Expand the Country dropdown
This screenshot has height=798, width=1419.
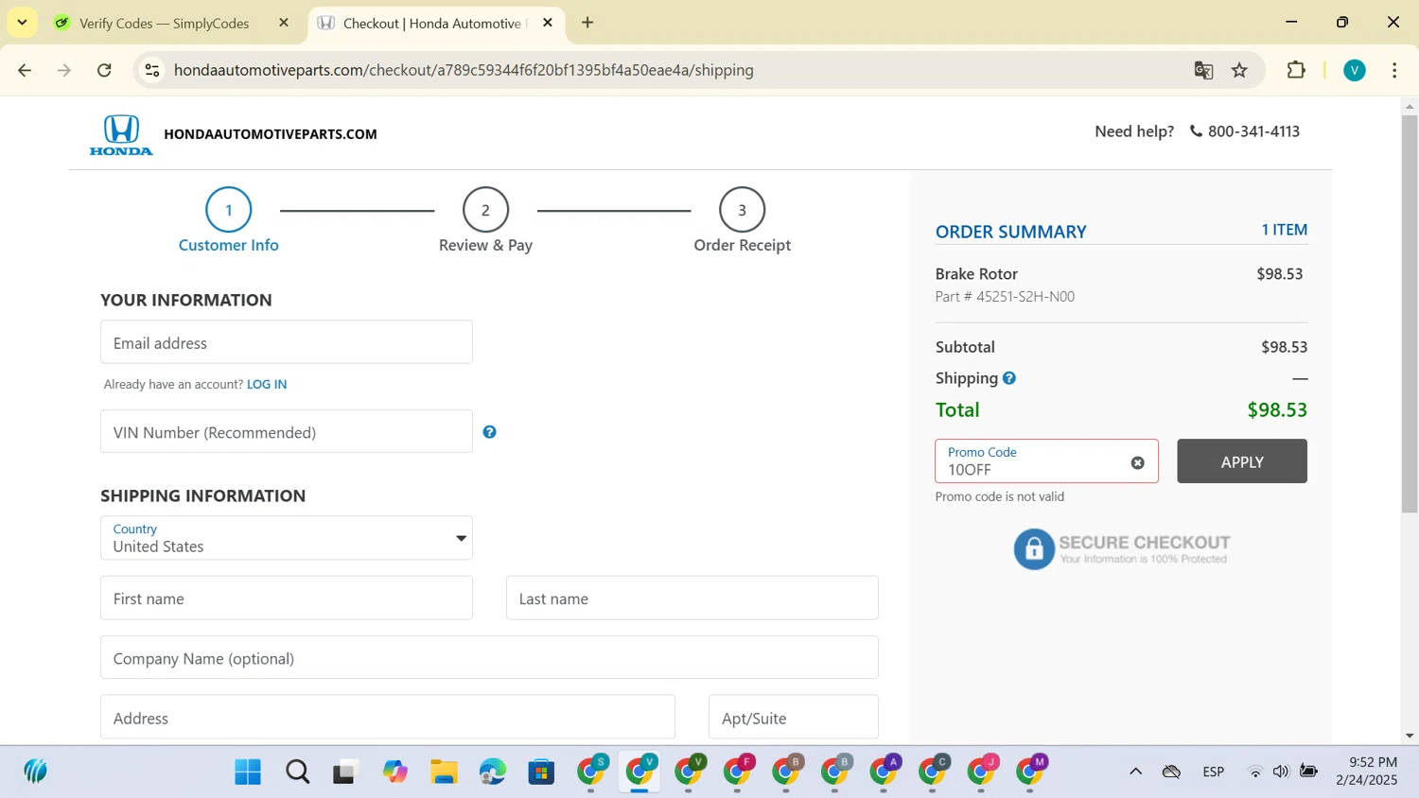pyautogui.click(x=287, y=538)
